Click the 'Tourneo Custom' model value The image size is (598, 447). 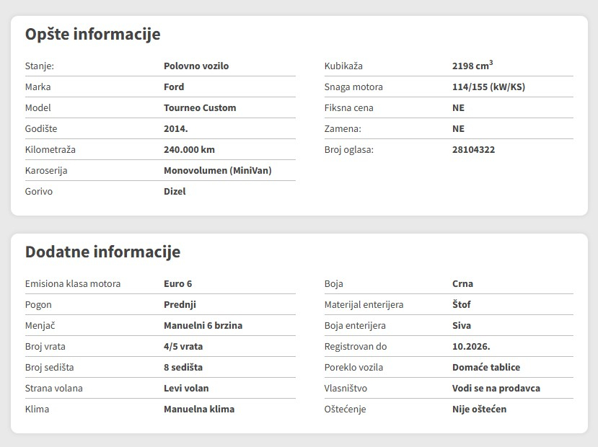[200, 107]
